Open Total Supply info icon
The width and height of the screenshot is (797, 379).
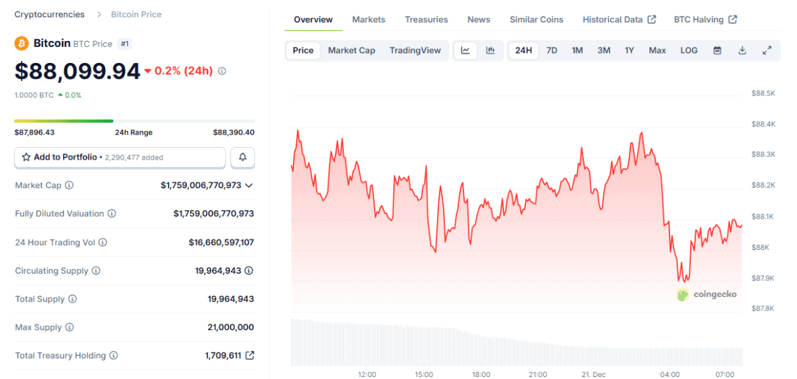[72, 299]
